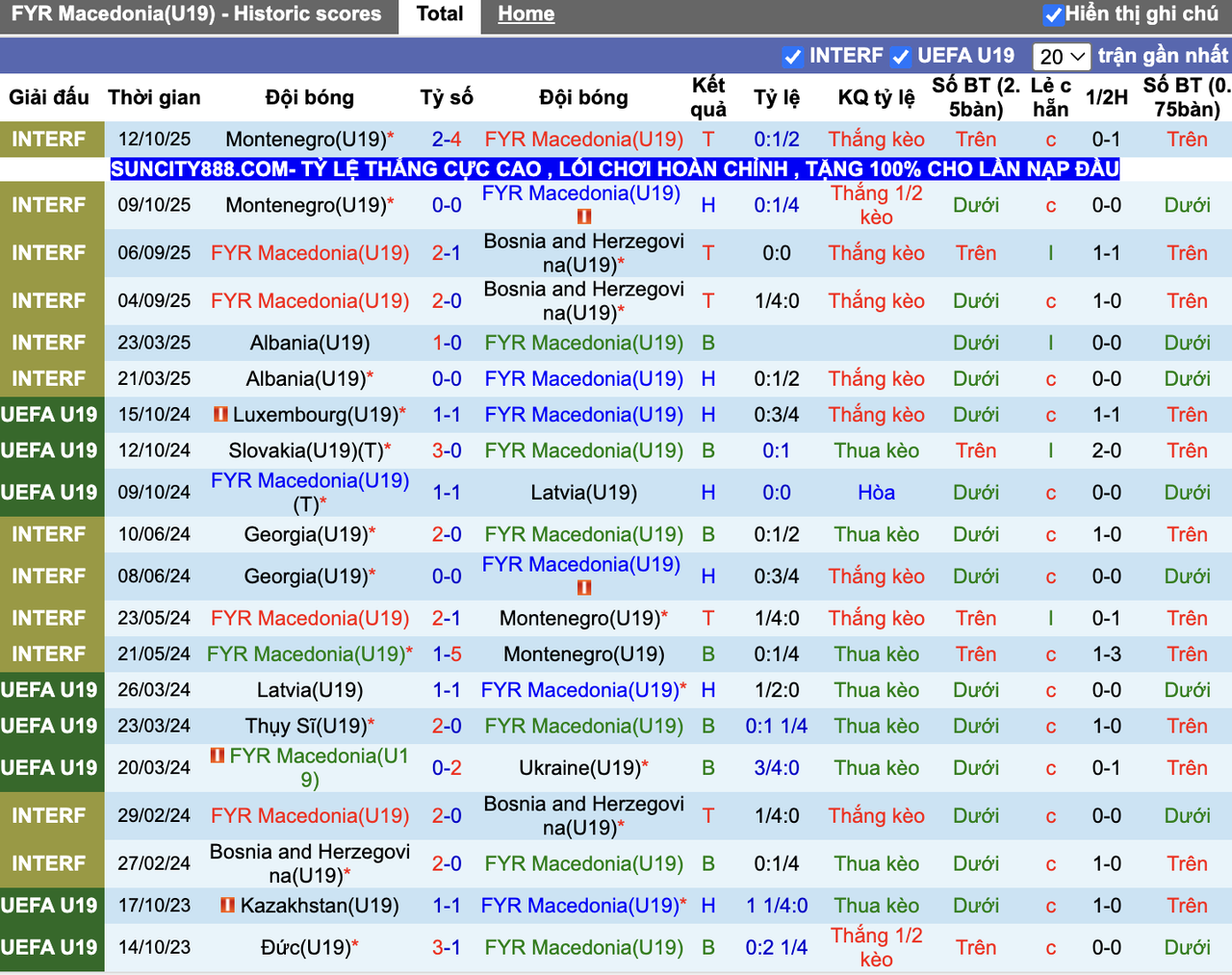Click the Hòa result in the Latvia 09/10/24 row
Screen dimensions: 1232x975
pyautogui.click(x=876, y=493)
